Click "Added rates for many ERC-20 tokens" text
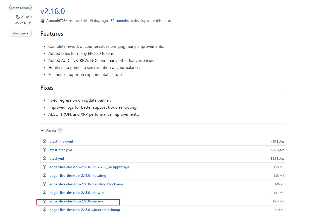Screen dimensions: 315x214 tap(82, 53)
